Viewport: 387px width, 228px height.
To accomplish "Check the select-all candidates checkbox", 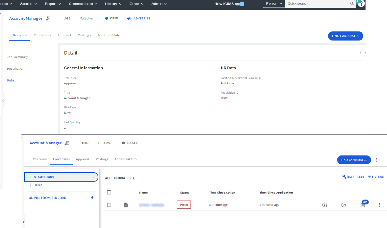I will 109,193.
